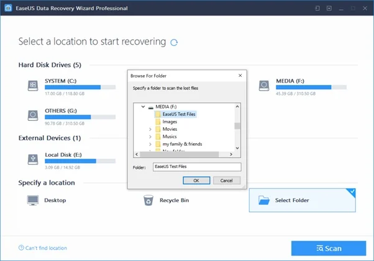The width and height of the screenshot is (374, 261).
Task: Collapse the MEDIA (F:) tree node
Action: (x=143, y=107)
